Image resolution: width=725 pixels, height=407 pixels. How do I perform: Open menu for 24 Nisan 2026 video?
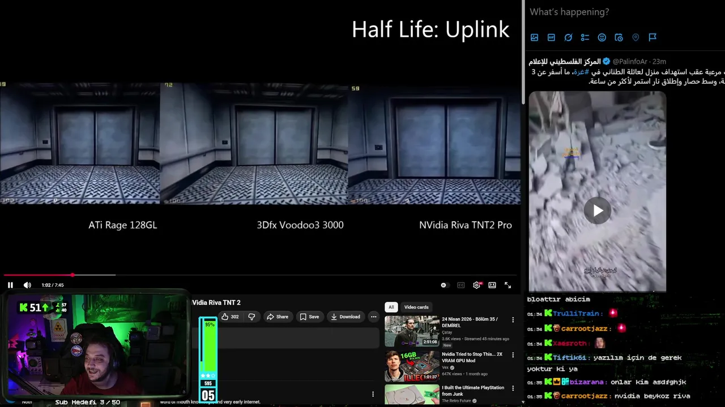click(513, 320)
